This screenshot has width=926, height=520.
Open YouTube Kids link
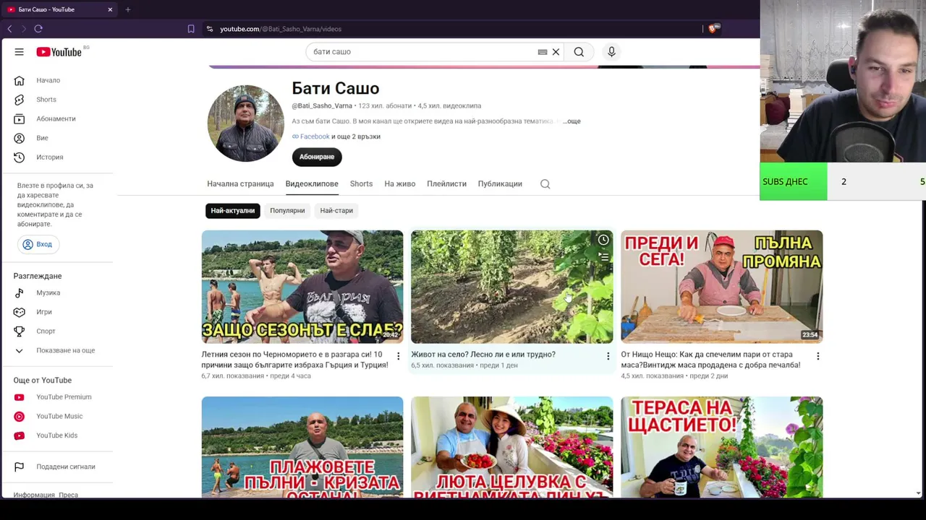[58, 435]
